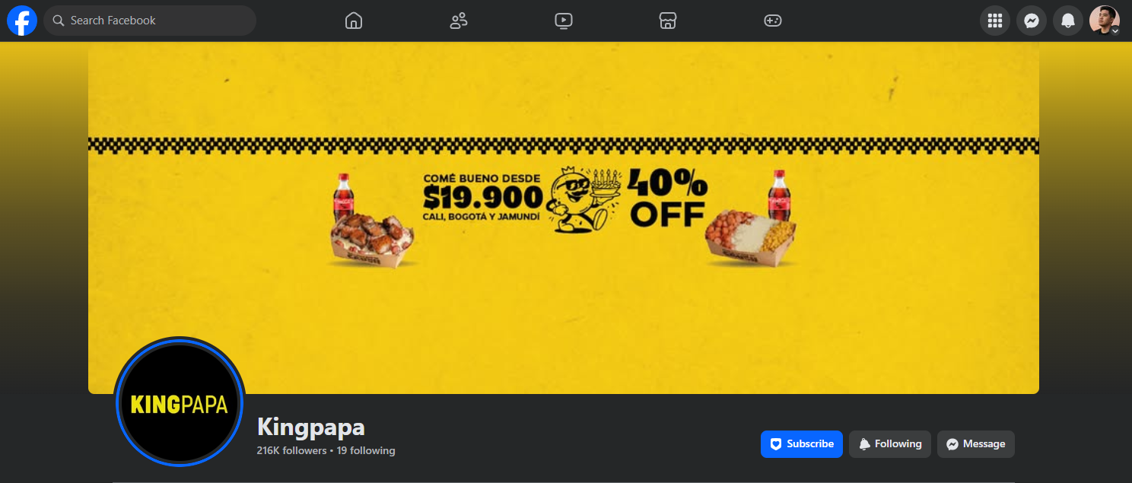This screenshot has height=483, width=1132.
Task: Open the Friends icon in top navigation
Action: (x=459, y=21)
